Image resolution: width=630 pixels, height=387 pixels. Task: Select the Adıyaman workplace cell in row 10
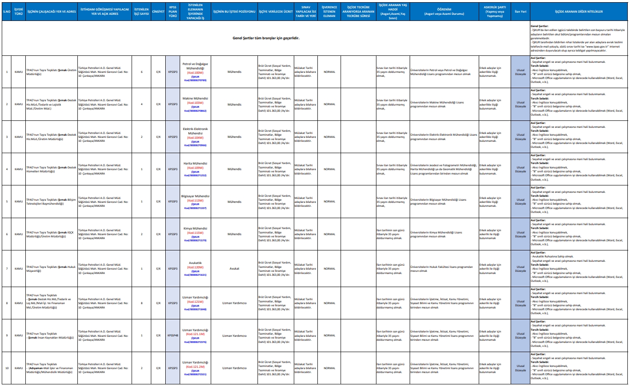(x=51, y=368)
